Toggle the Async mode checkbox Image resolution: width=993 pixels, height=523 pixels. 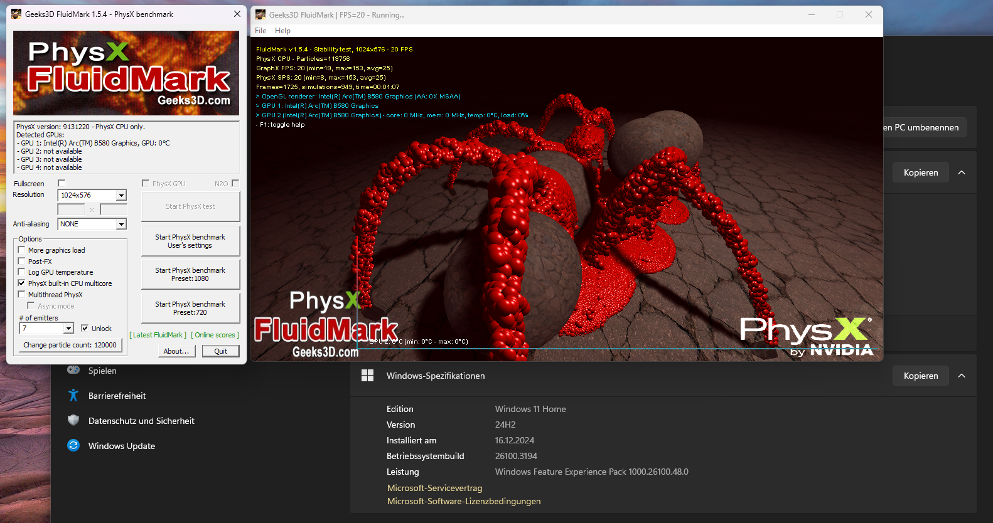pos(31,305)
